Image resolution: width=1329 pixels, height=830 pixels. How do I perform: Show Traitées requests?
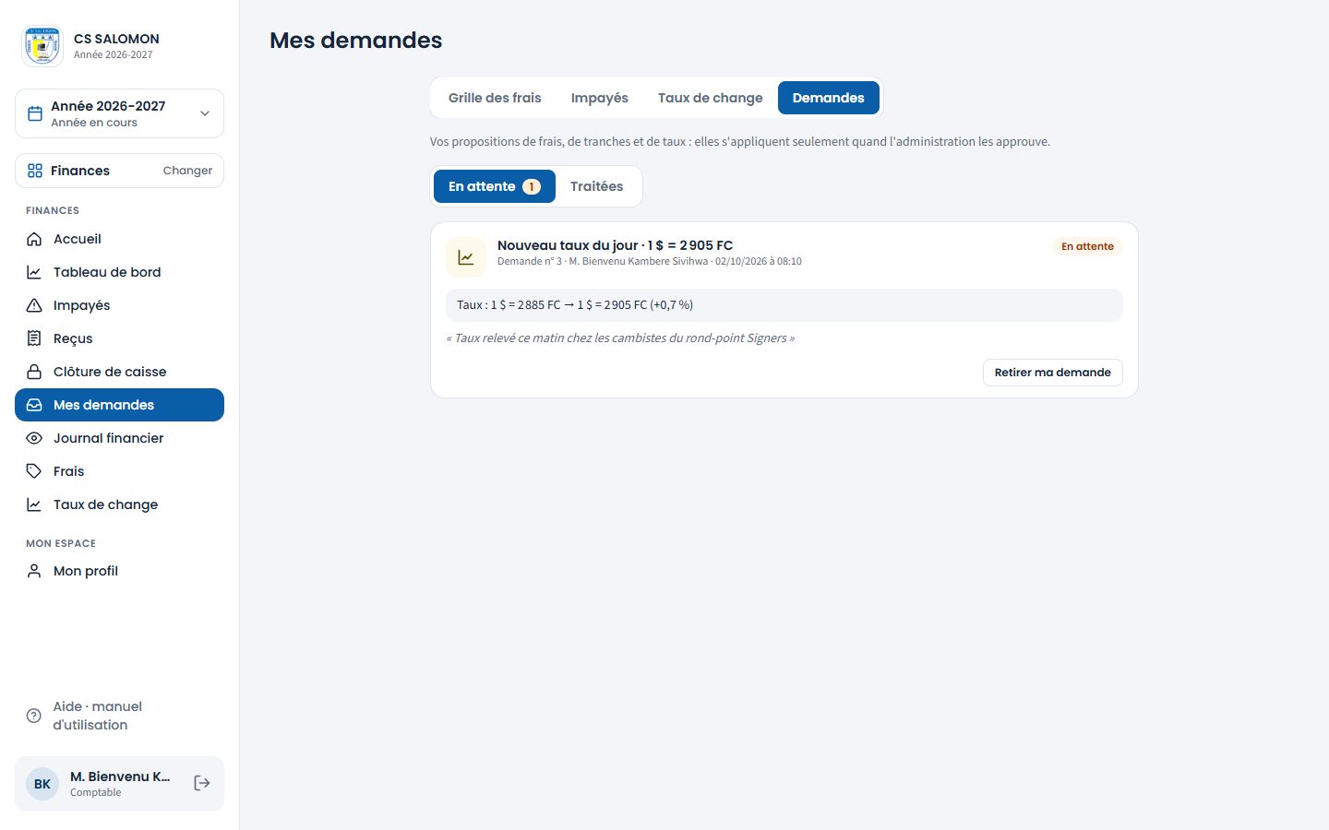point(597,186)
